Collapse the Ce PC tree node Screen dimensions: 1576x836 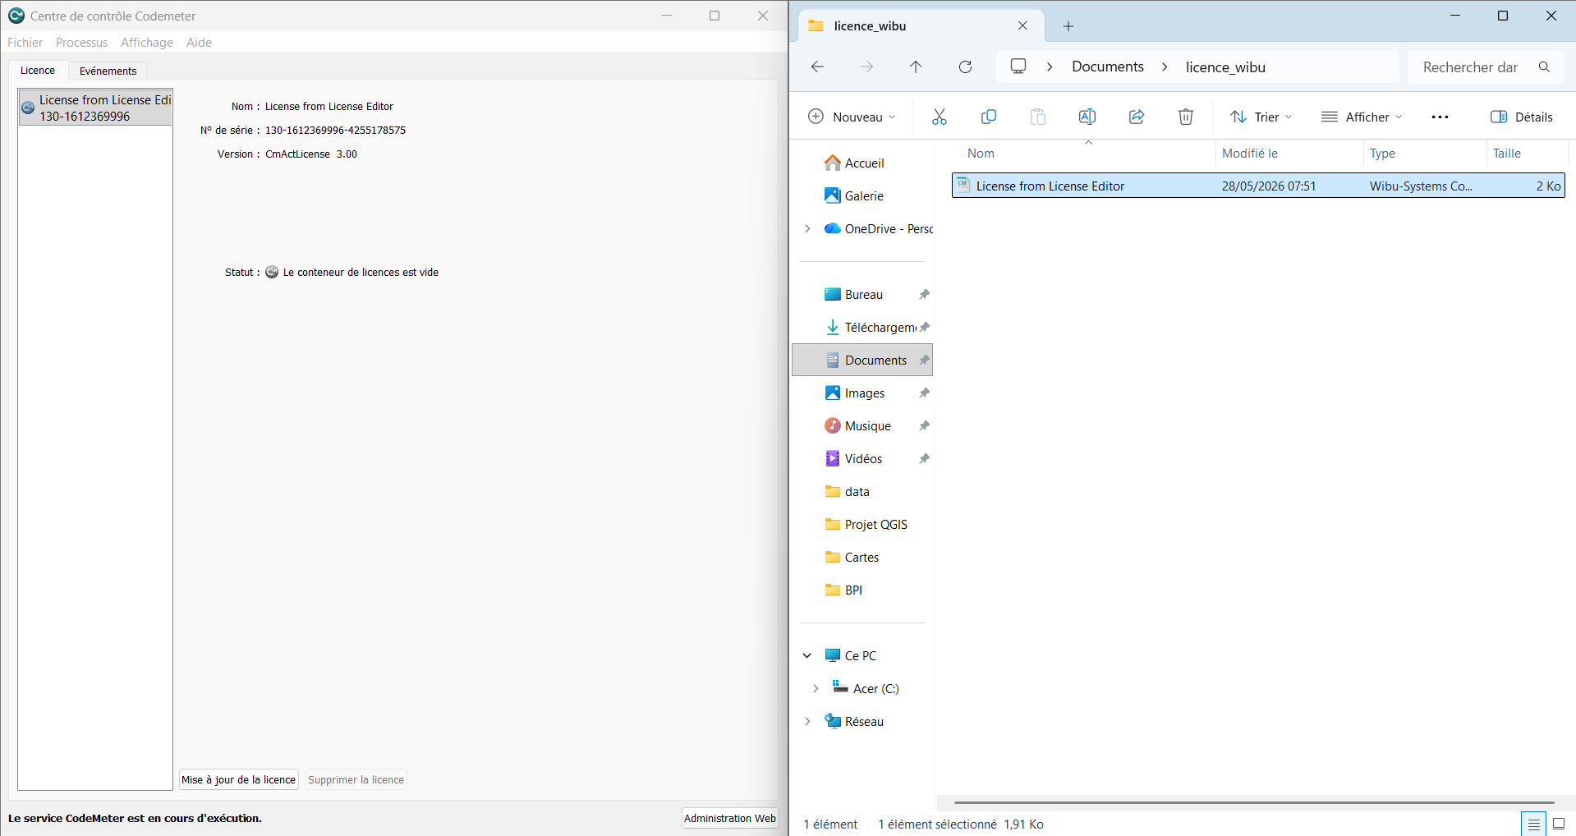click(x=807, y=655)
